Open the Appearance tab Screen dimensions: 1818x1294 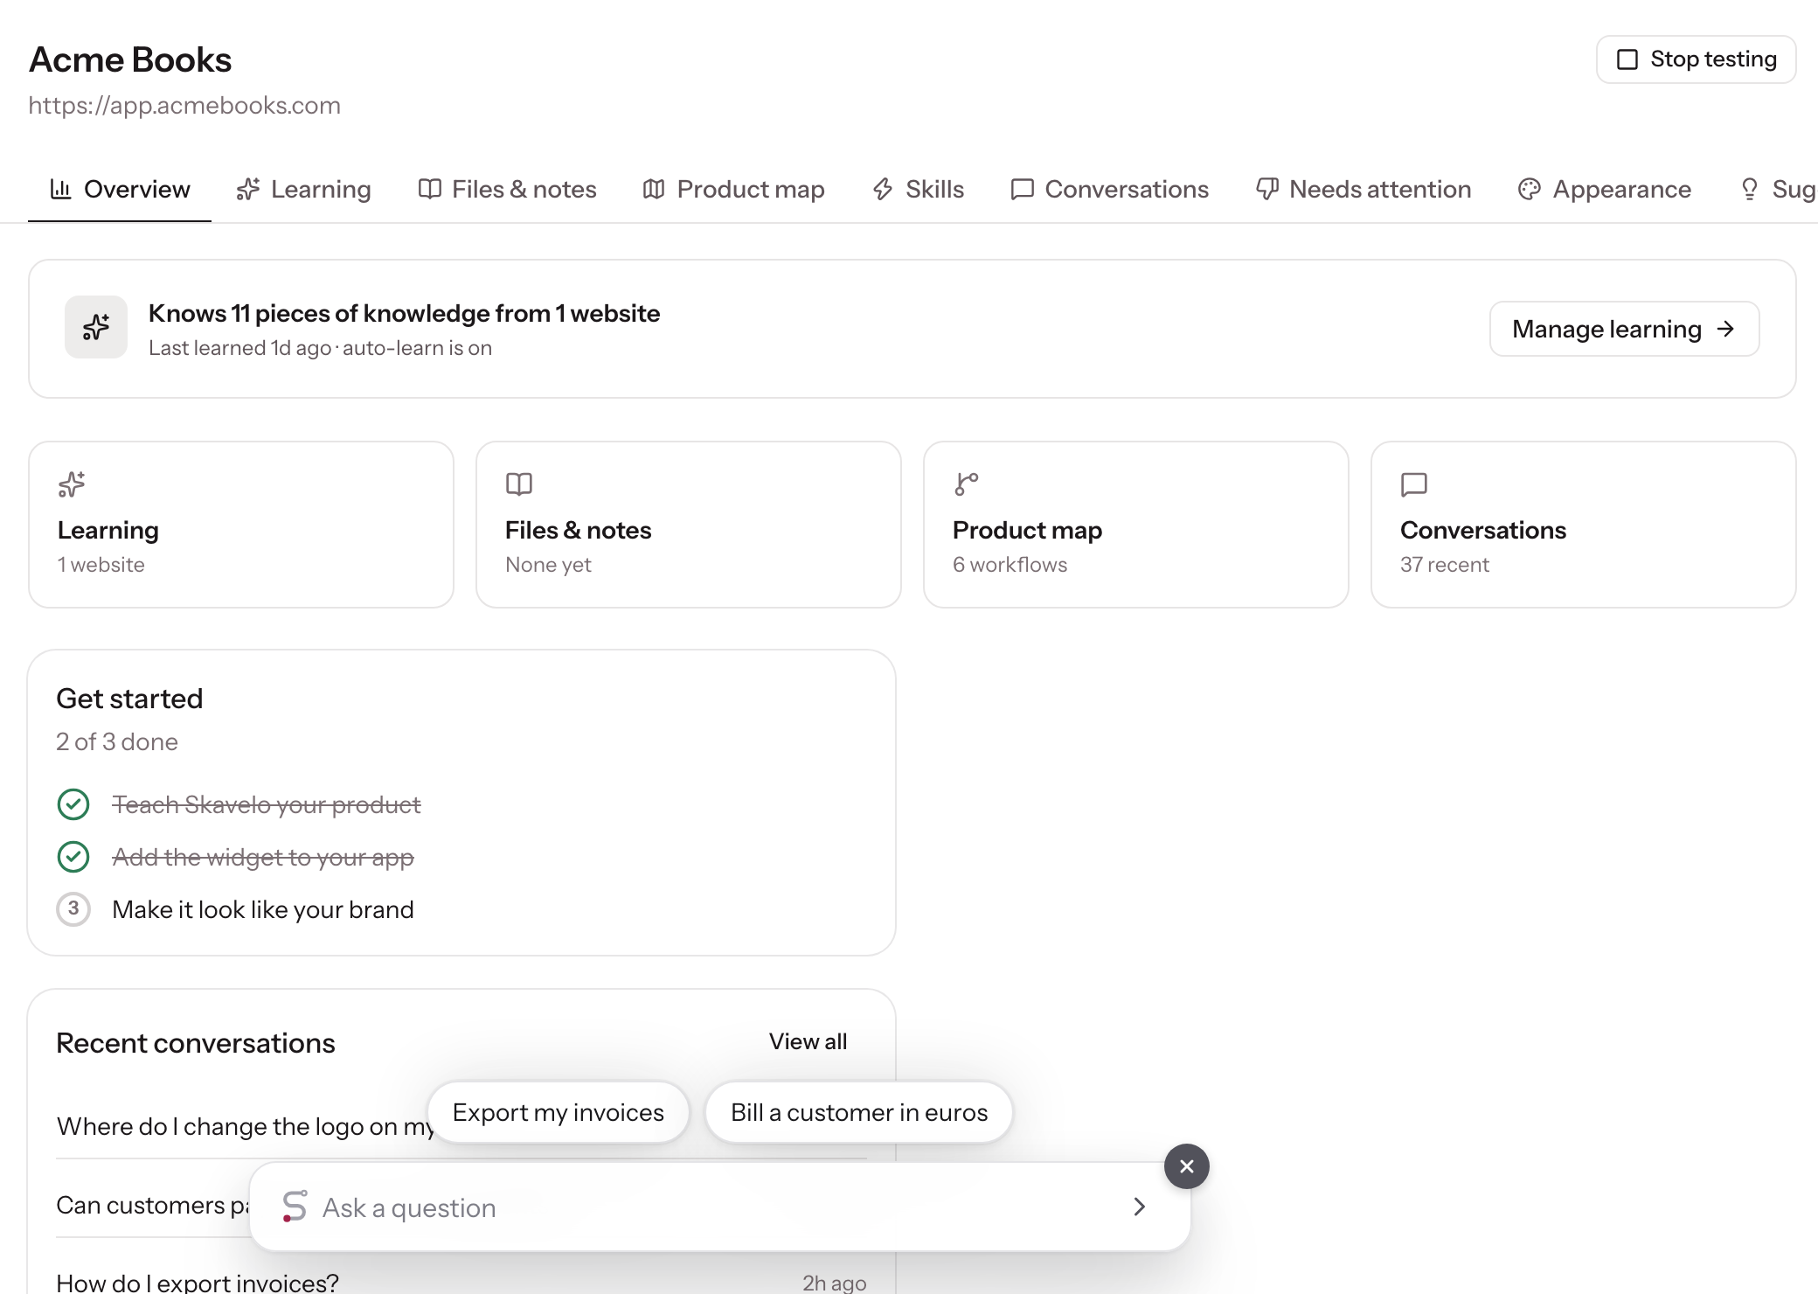tap(1605, 189)
